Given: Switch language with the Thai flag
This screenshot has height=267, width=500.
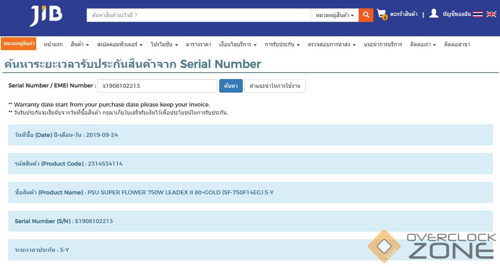Looking at the screenshot, I should pos(478,14).
